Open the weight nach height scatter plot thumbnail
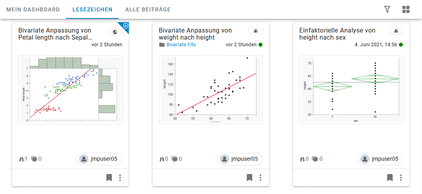This screenshot has height=194, width=422. click(211, 90)
